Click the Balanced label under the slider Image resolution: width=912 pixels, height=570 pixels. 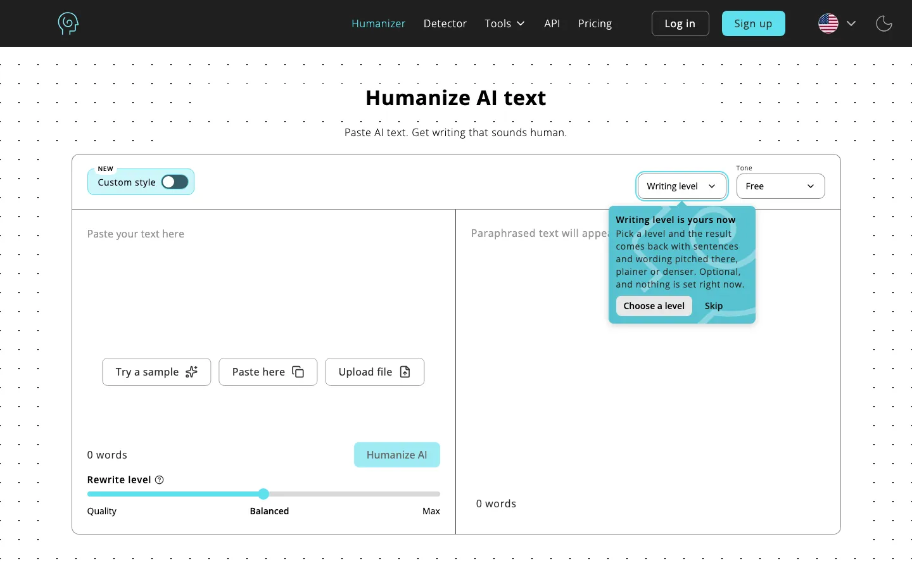269,511
